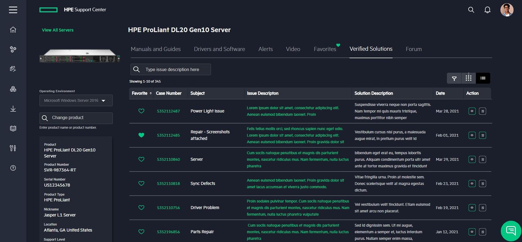Click the Date column header
Viewport: 522px width, 242px height.
tap(440, 93)
